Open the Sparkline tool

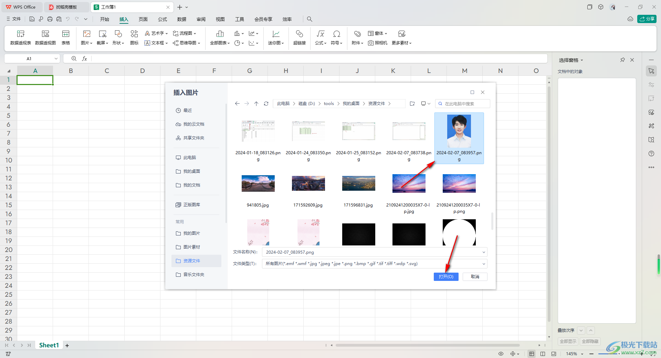click(276, 38)
